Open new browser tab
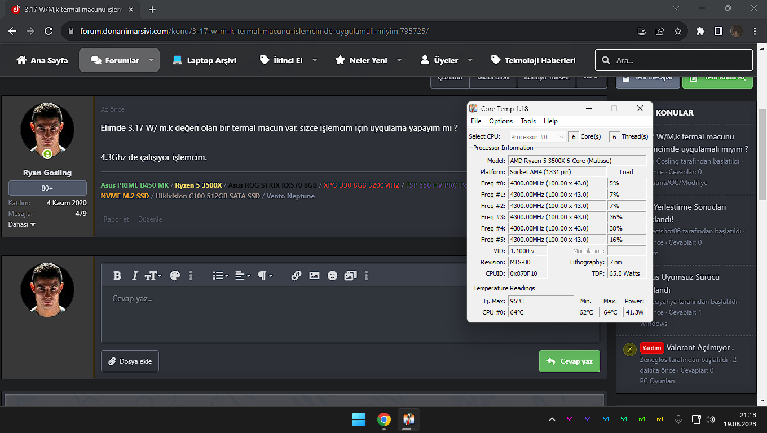The height and width of the screenshot is (433, 767). coord(152,10)
